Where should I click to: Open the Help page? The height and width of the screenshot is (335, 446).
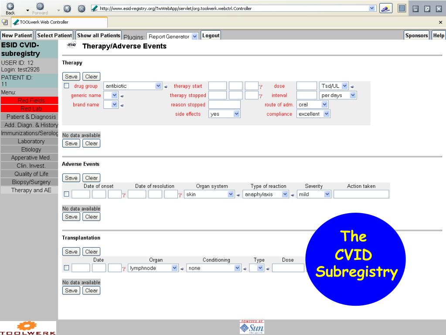[x=438, y=35]
